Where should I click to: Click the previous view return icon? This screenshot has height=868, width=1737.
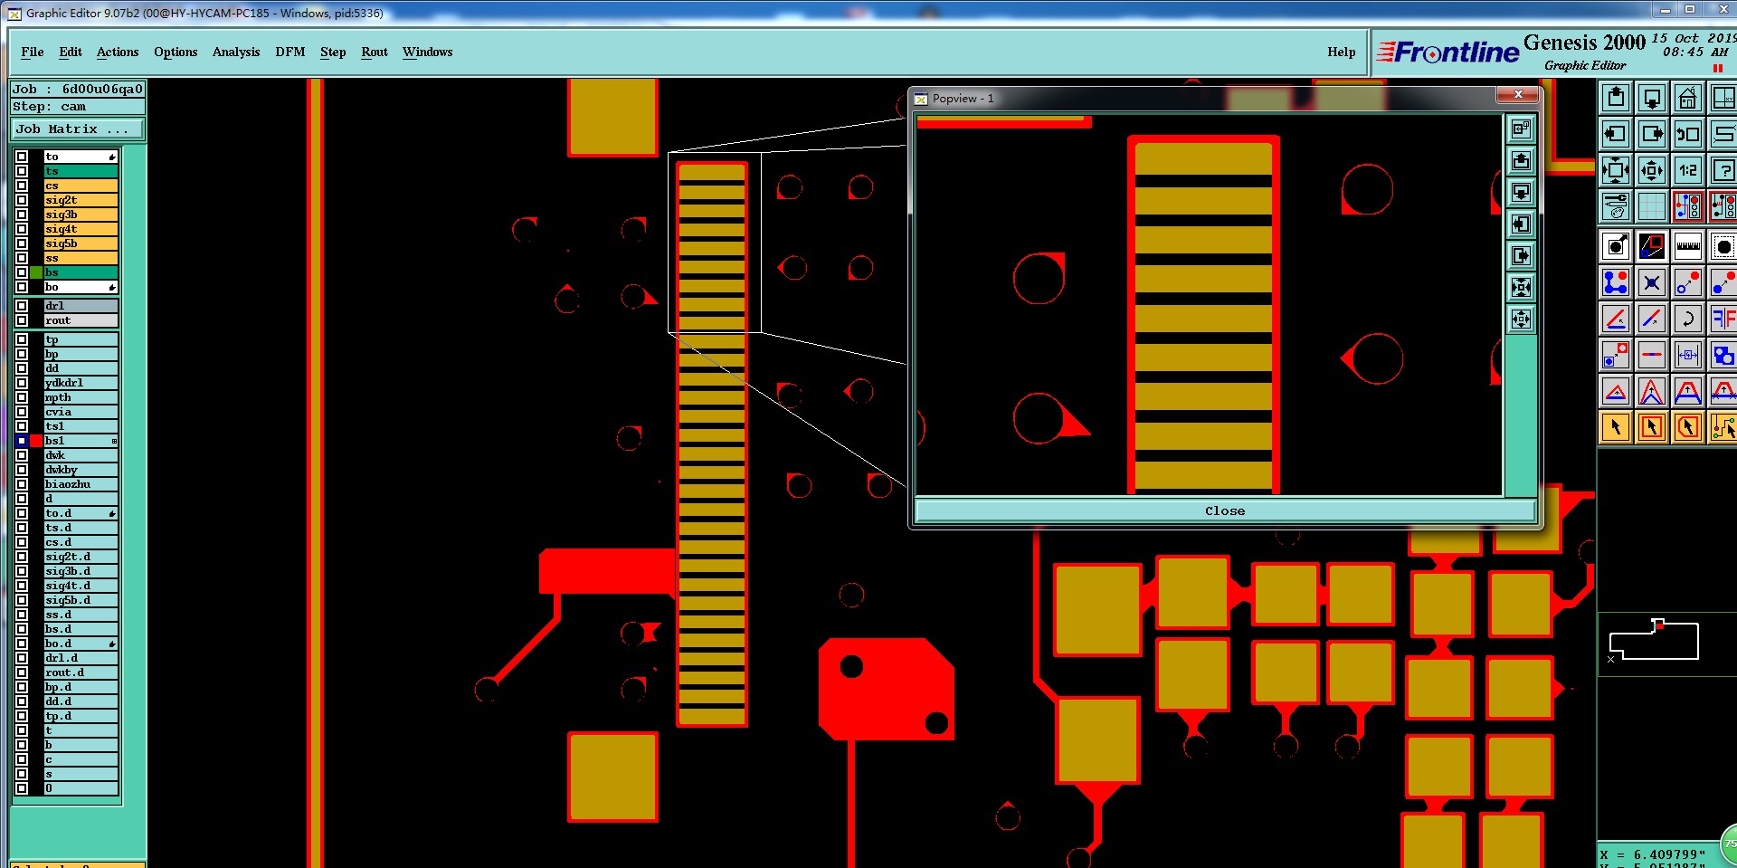tap(1688, 134)
